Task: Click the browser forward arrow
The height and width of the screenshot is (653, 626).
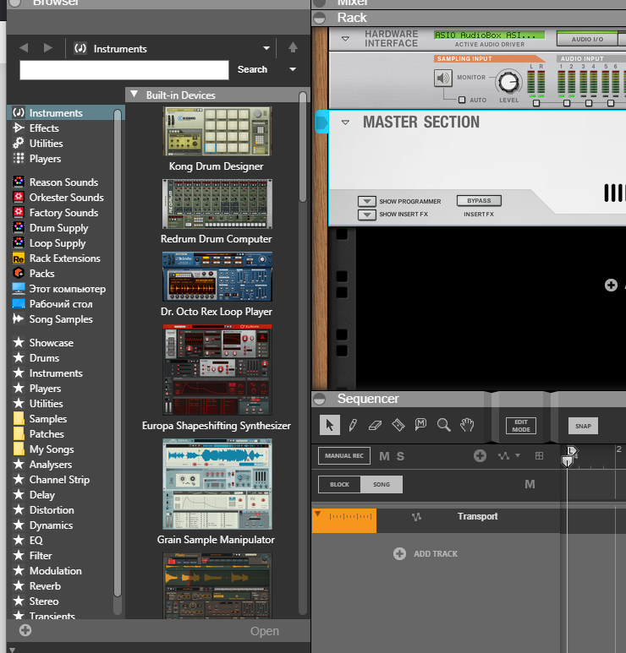Action: [48, 48]
